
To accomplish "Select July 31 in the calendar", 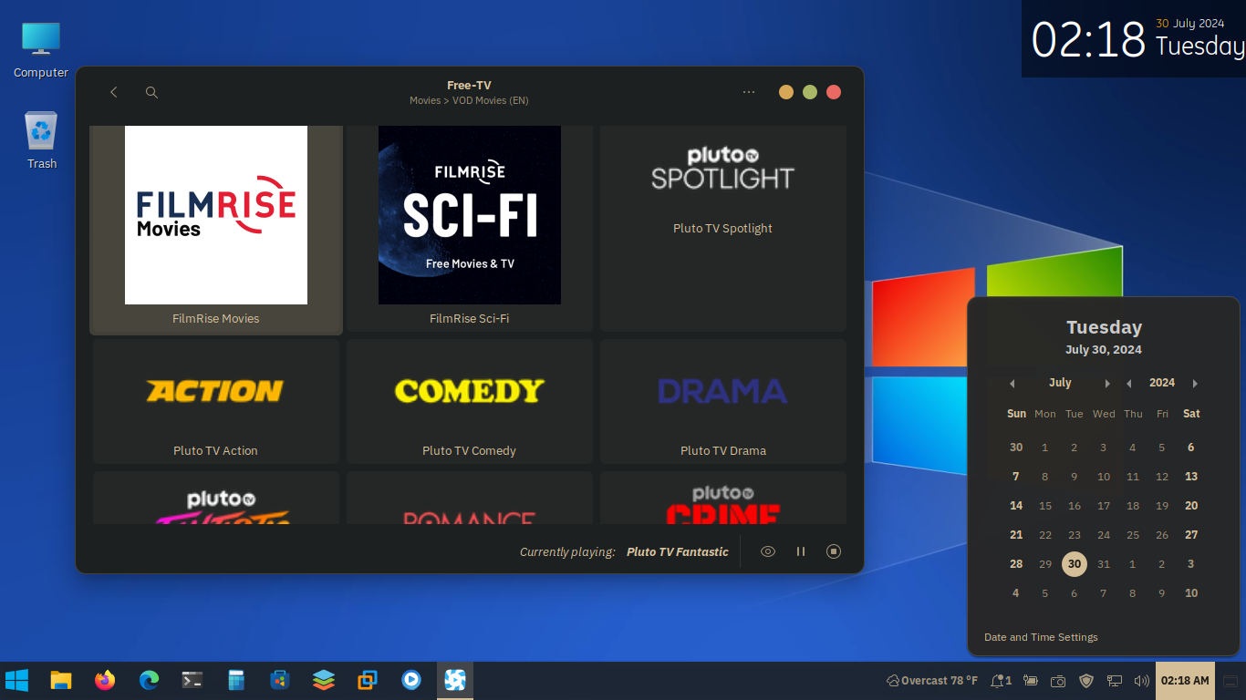I will coord(1104,564).
